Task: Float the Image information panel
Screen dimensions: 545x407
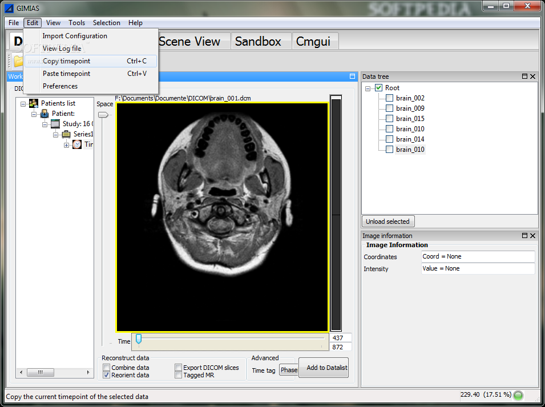Action: [524, 236]
